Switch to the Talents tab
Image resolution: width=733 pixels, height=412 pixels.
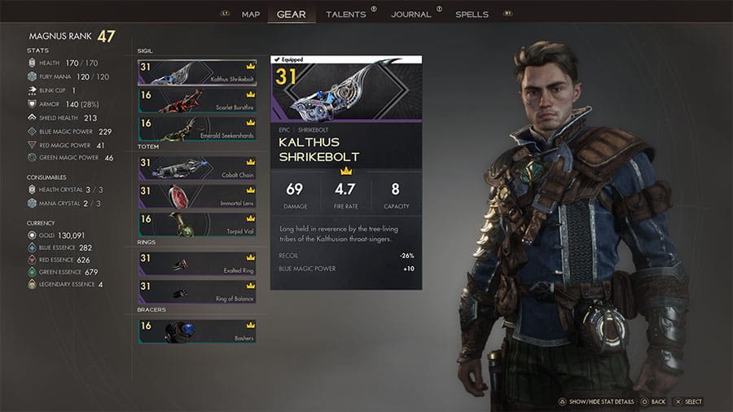point(346,15)
